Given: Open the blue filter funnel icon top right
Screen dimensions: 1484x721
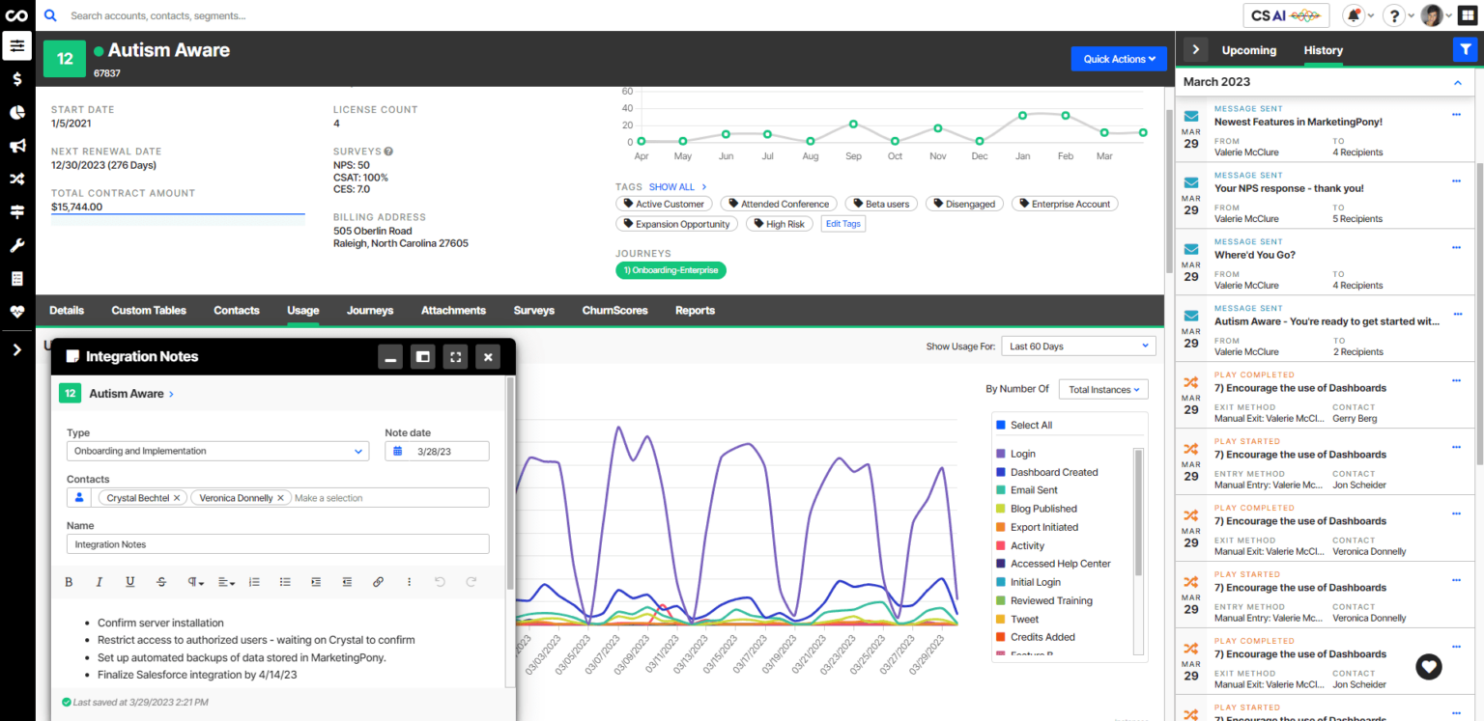Looking at the screenshot, I should (1468, 48).
